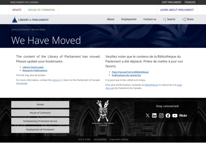
Task: Click 'The link may also be broken.' text
Action: click(31, 75)
